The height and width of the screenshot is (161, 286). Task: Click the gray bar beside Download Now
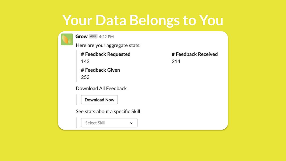(x=76, y=100)
